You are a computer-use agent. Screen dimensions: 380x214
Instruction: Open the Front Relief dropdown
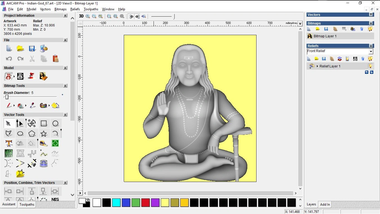coord(371,51)
